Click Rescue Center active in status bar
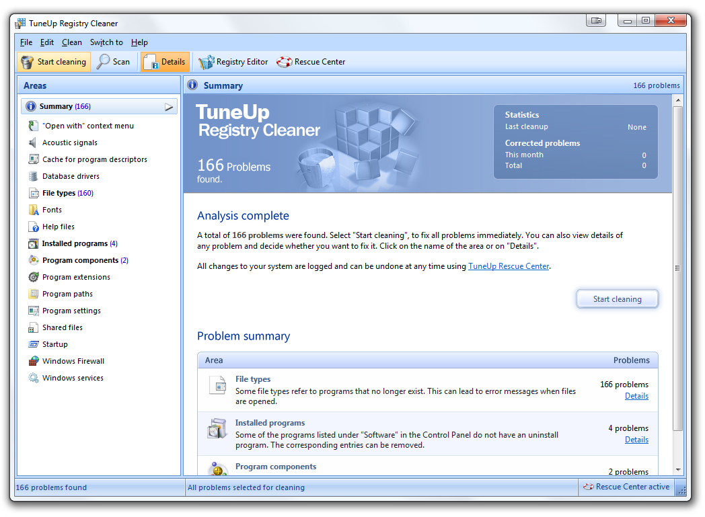This screenshot has height=517, width=705. (x=626, y=487)
